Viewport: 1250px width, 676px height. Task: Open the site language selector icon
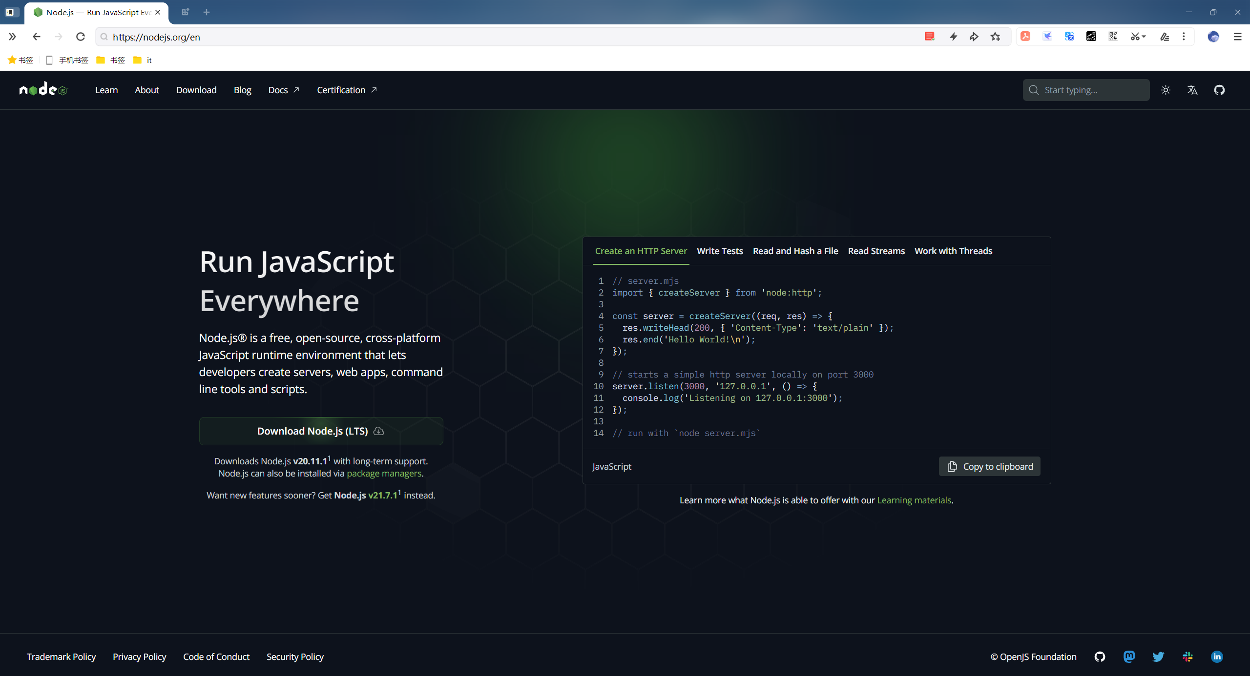(x=1192, y=90)
